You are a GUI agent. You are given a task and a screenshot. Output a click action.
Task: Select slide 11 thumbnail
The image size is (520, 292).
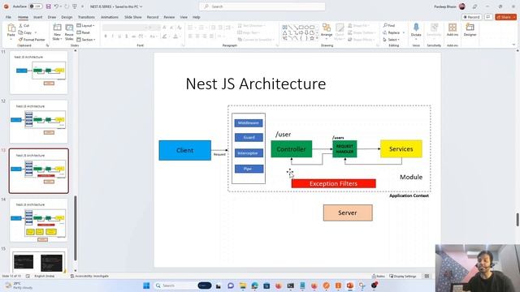[39, 72]
